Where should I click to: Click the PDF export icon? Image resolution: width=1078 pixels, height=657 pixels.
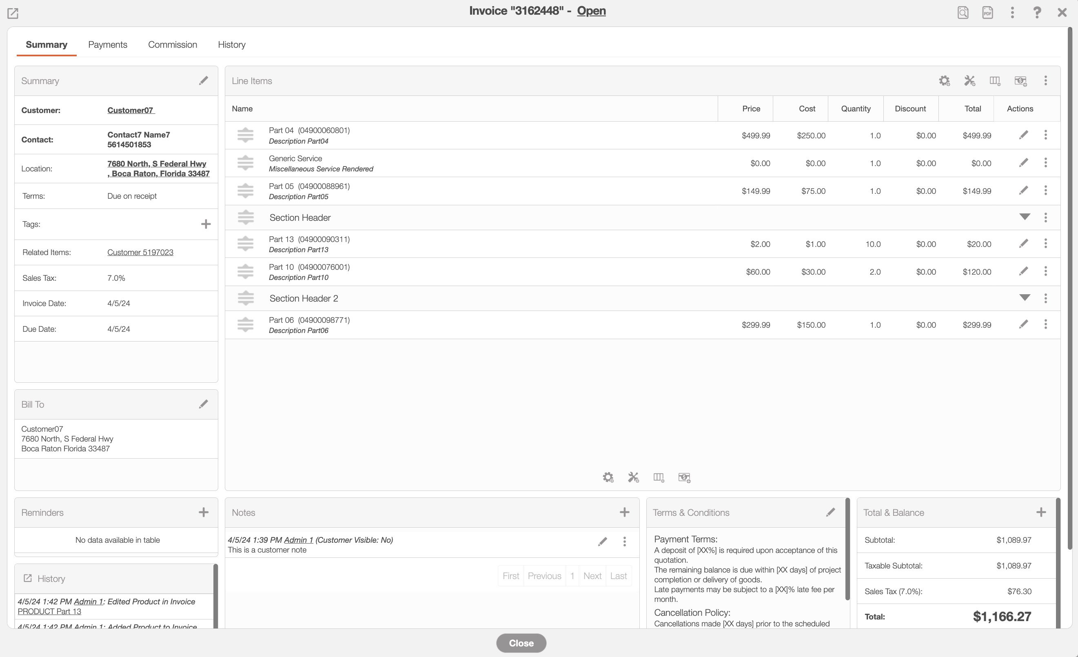click(987, 12)
